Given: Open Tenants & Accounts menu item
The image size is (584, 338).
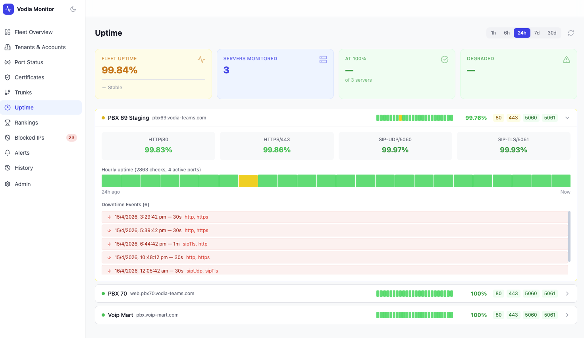Looking at the screenshot, I should click(40, 47).
